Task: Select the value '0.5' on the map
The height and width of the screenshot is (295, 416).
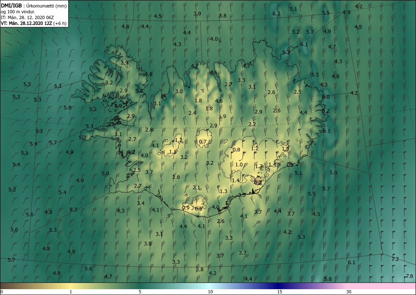Action: pos(198,208)
